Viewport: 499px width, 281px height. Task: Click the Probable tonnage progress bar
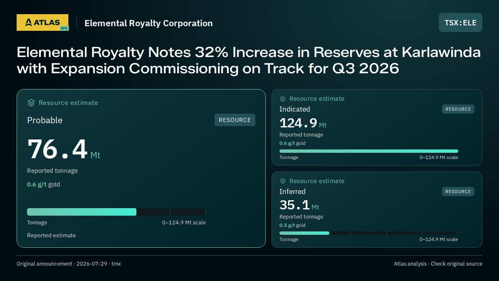coord(116,212)
